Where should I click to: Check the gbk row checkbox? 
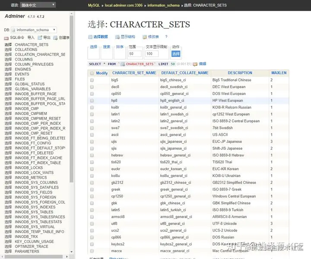point(92,203)
